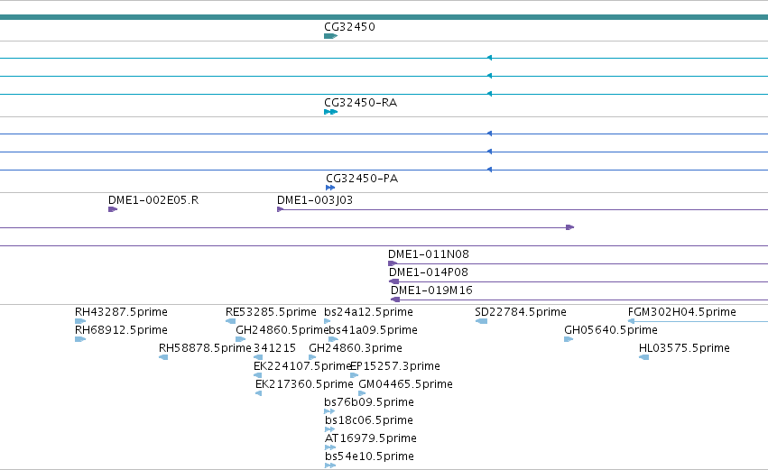Viewport: 768px width, 470px height.
Task: Click the RH43287.5prime label
Action: [x=121, y=312]
